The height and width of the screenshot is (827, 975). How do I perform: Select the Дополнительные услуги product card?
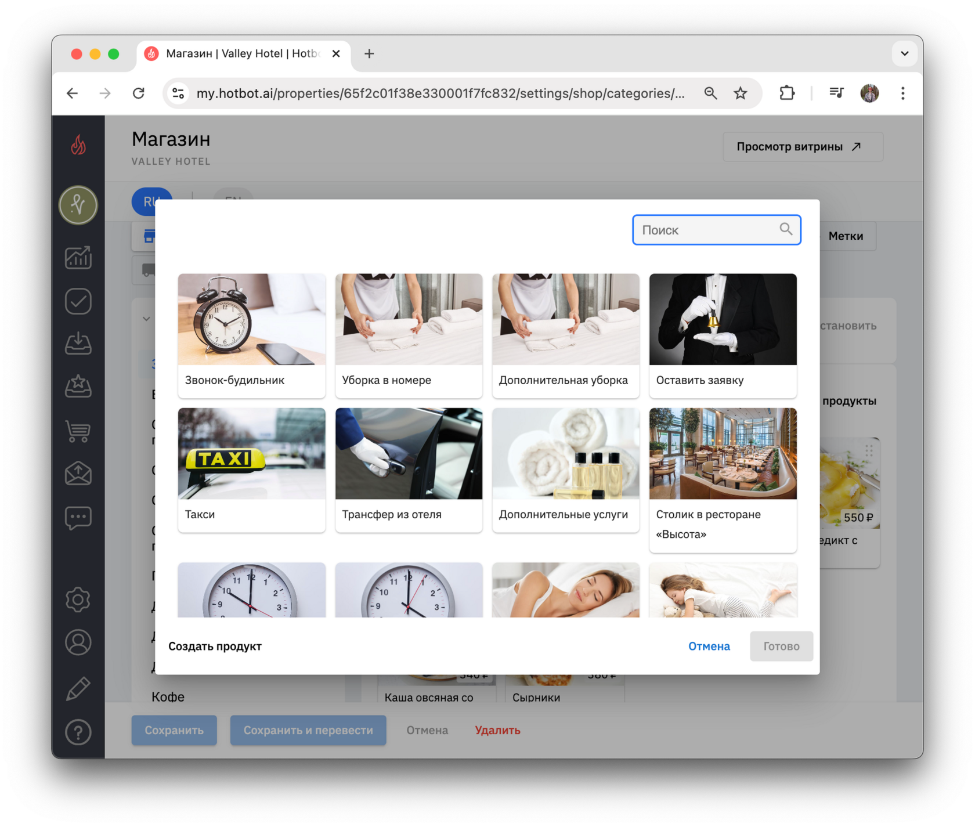click(x=566, y=470)
